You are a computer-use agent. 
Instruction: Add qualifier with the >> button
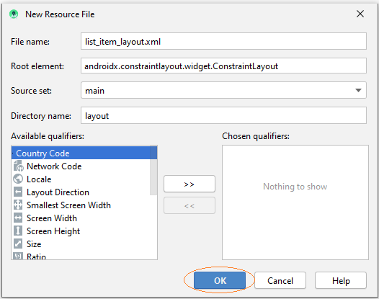click(189, 184)
